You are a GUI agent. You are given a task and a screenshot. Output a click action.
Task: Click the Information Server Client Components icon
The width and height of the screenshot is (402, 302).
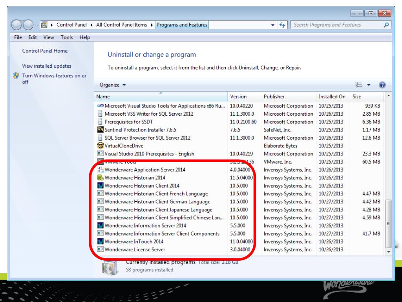pos(100,234)
